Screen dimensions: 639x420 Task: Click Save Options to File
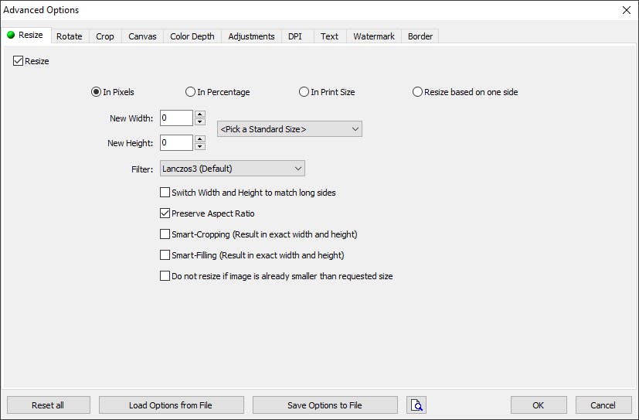(x=325, y=405)
